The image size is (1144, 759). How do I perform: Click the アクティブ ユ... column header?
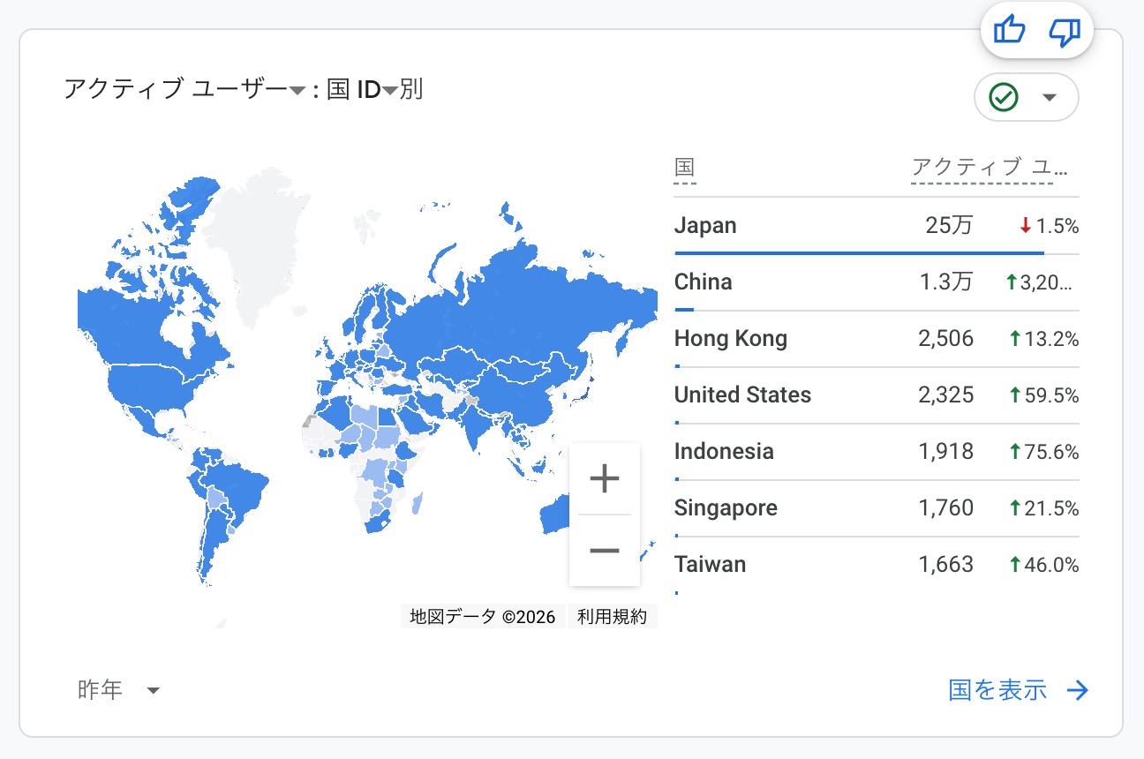click(x=981, y=167)
